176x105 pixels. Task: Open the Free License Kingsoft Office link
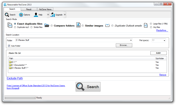coord(36,87)
